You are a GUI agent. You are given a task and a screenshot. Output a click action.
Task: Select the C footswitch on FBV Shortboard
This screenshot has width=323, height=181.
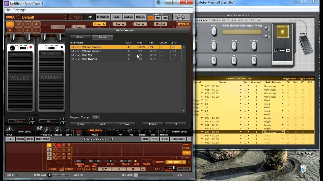pyautogui.click(x=214, y=61)
